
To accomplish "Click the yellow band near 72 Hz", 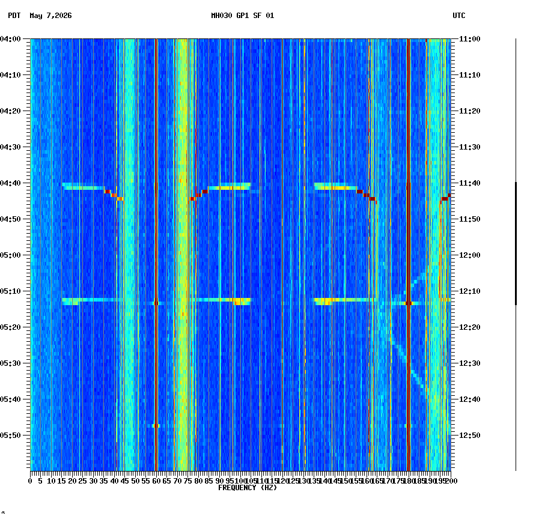I will (182, 255).
